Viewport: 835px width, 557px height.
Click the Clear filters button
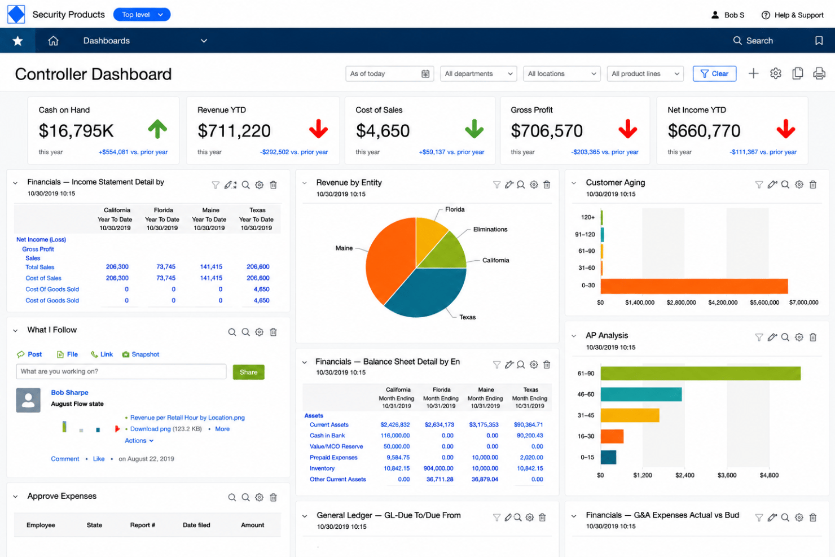coord(714,74)
